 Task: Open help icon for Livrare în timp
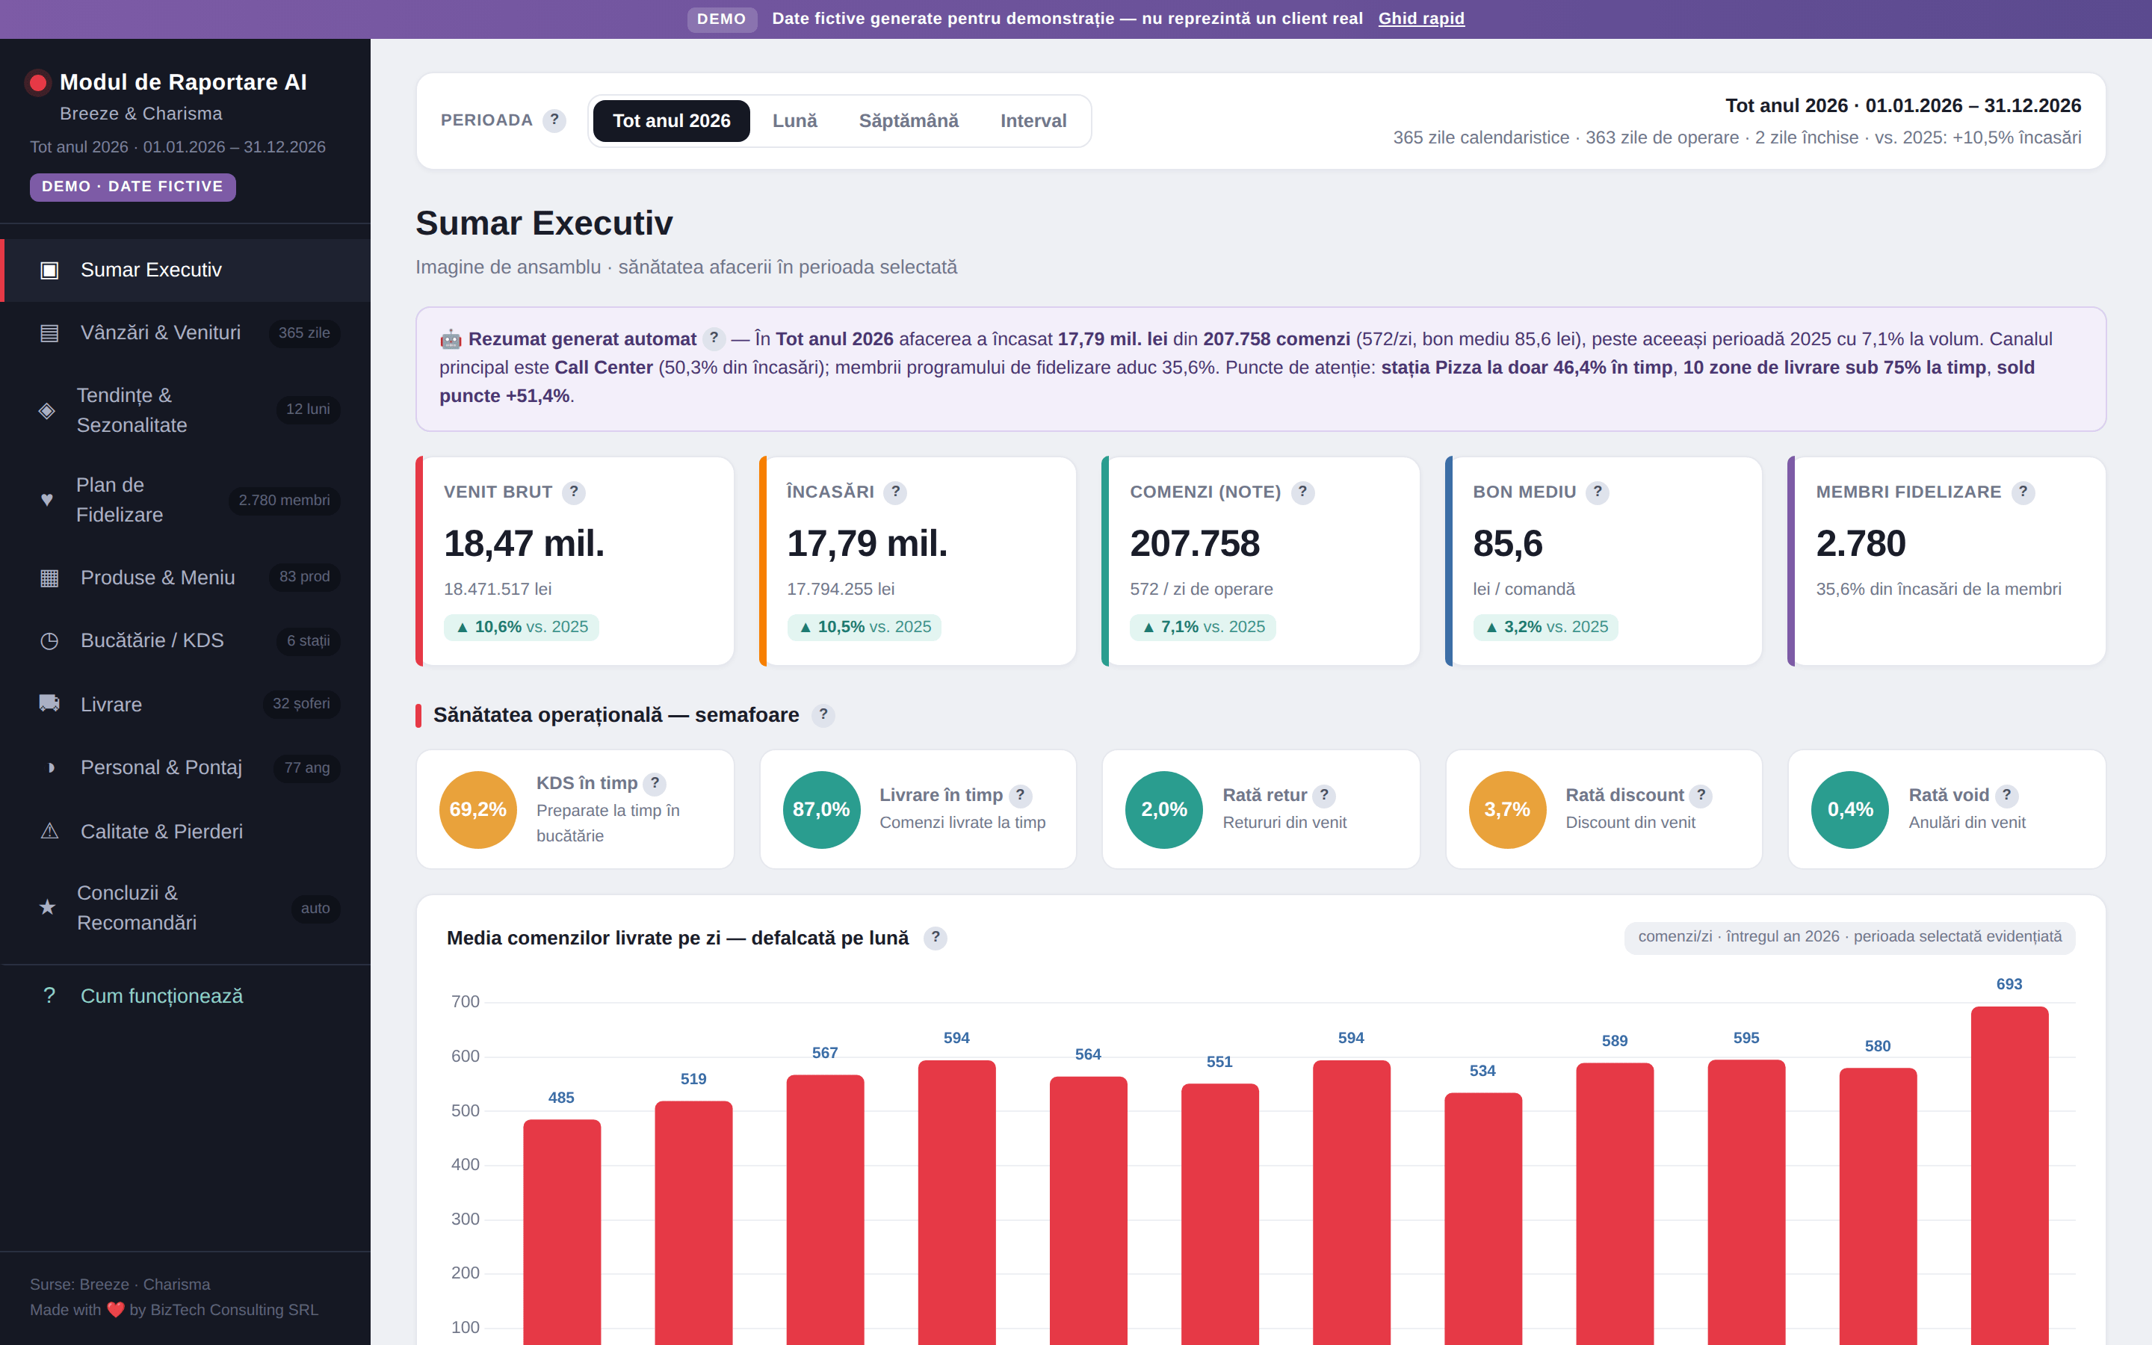point(1020,795)
